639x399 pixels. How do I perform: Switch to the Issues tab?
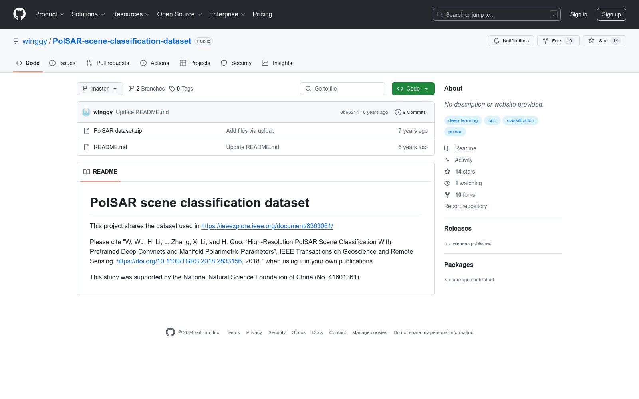(62, 63)
